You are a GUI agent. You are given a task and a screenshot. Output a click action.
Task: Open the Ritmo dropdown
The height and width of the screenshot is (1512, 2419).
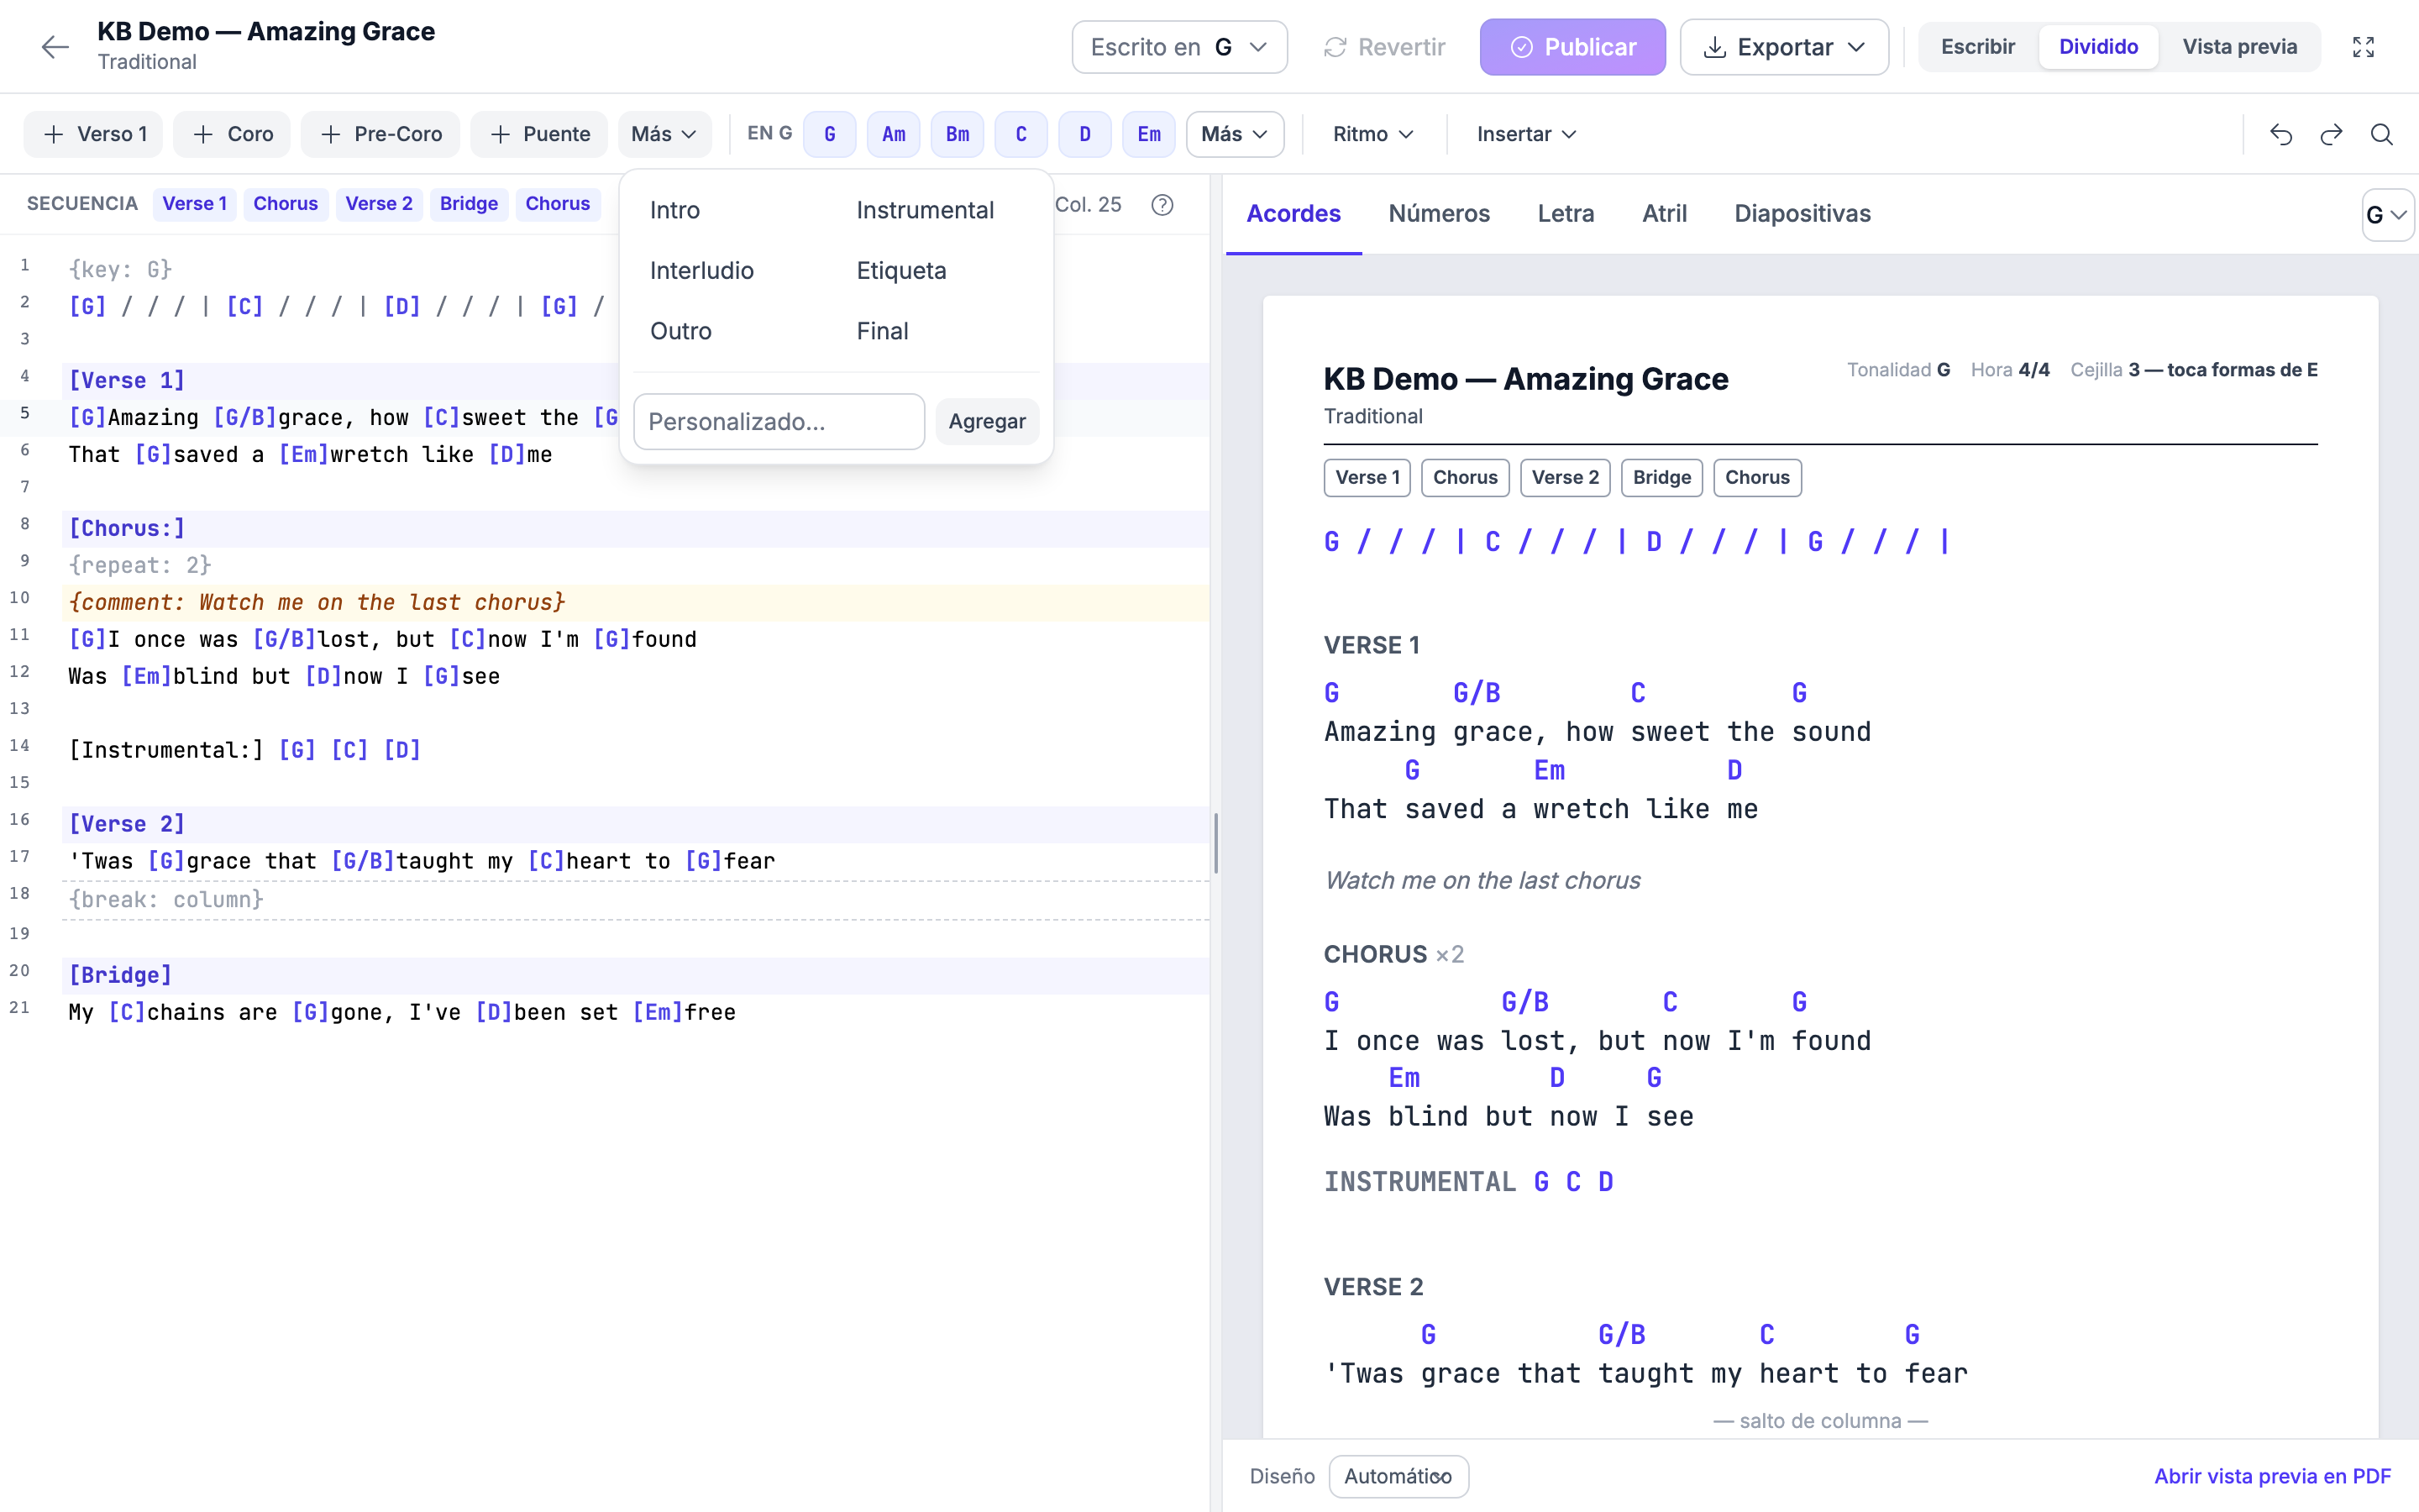click(x=1372, y=134)
